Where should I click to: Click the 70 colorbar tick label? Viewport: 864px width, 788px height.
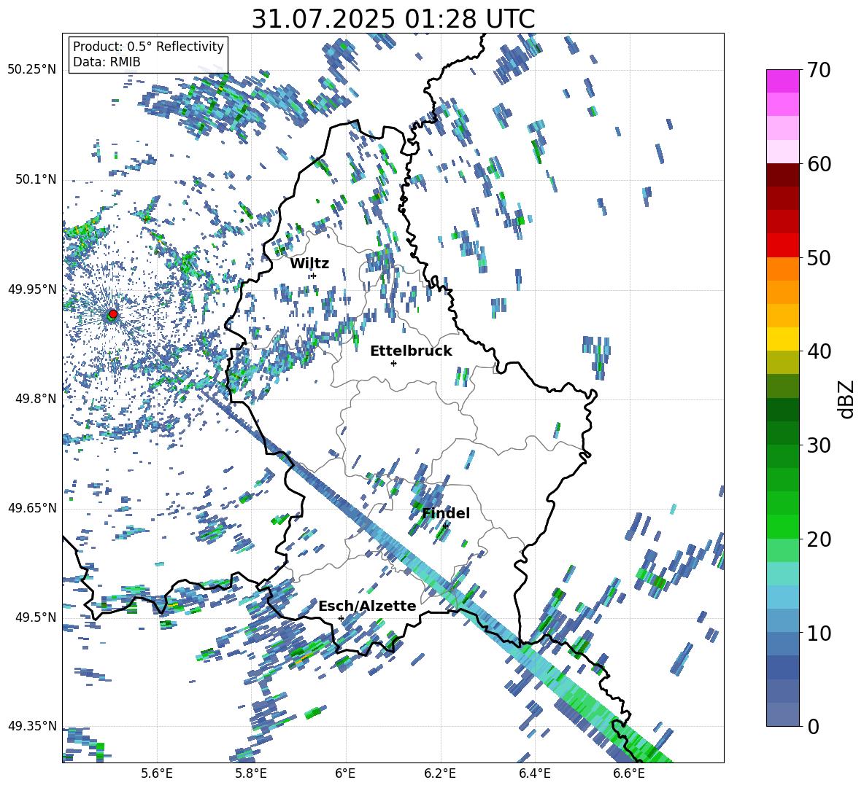[x=819, y=70]
